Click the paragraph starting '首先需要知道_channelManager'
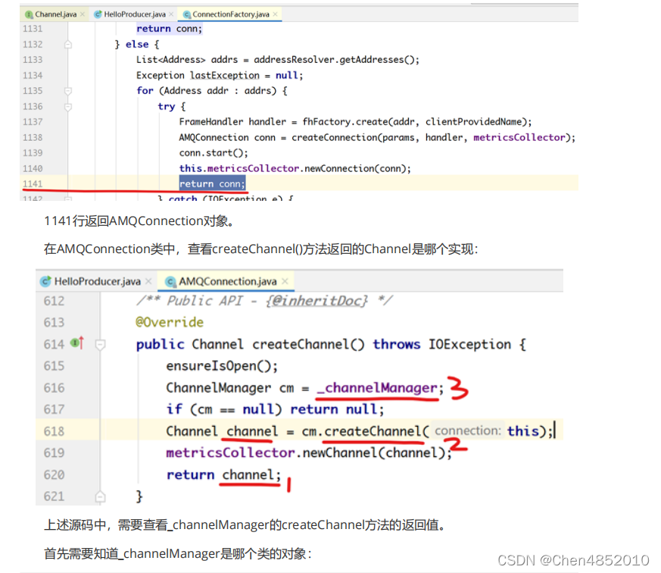Image resolution: width=661 pixels, height=573 pixels. tap(178, 553)
